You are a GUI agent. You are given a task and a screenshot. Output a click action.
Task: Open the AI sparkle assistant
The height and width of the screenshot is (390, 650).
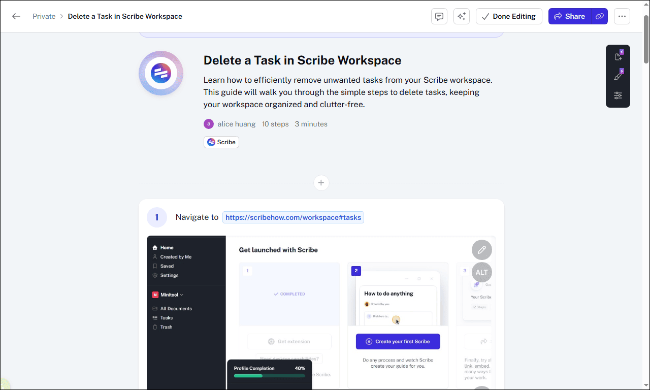point(462,16)
